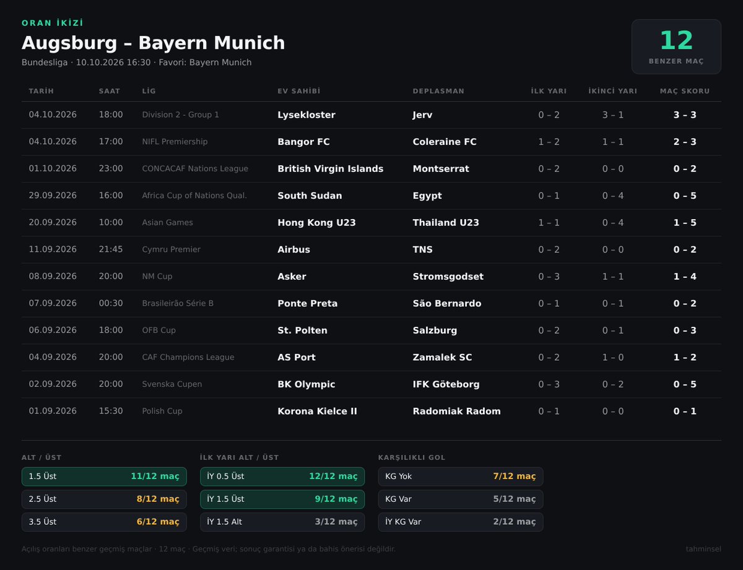The image size is (743, 570).
Task: Click home team Asker
Action: click(x=292, y=277)
